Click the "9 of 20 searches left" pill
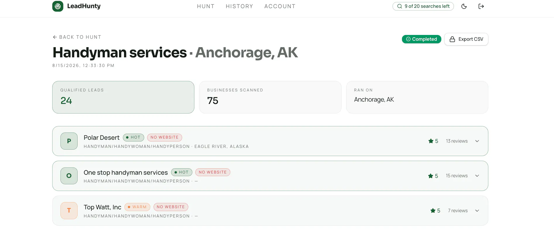Image resolution: width=554 pixels, height=230 pixels. (x=423, y=6)
